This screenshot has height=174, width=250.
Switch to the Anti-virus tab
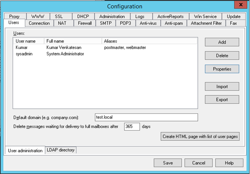point(148,23)
